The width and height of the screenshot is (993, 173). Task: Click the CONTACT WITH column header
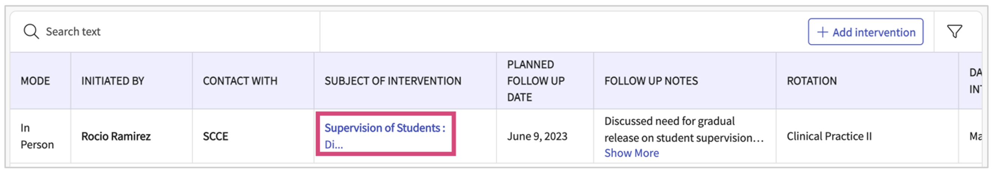tap(240, 81)
